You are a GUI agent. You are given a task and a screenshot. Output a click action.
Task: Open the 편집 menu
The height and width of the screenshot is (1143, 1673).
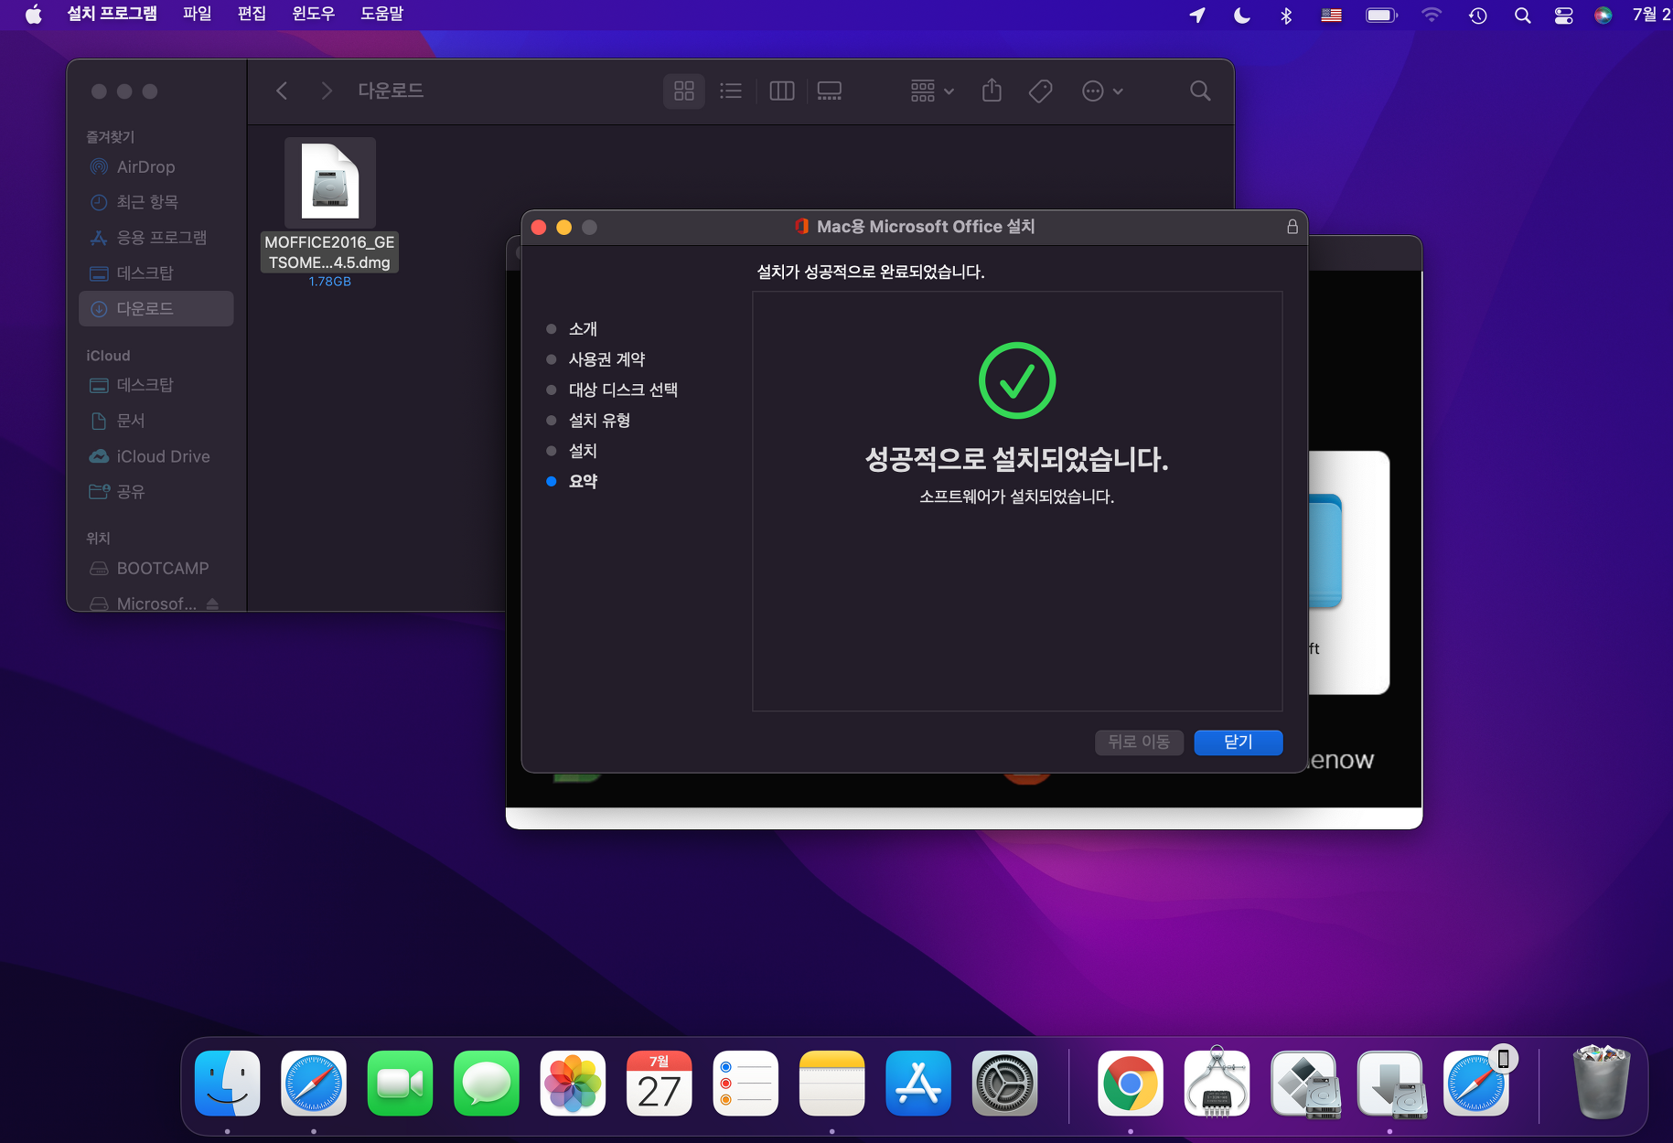pos(252,15)
